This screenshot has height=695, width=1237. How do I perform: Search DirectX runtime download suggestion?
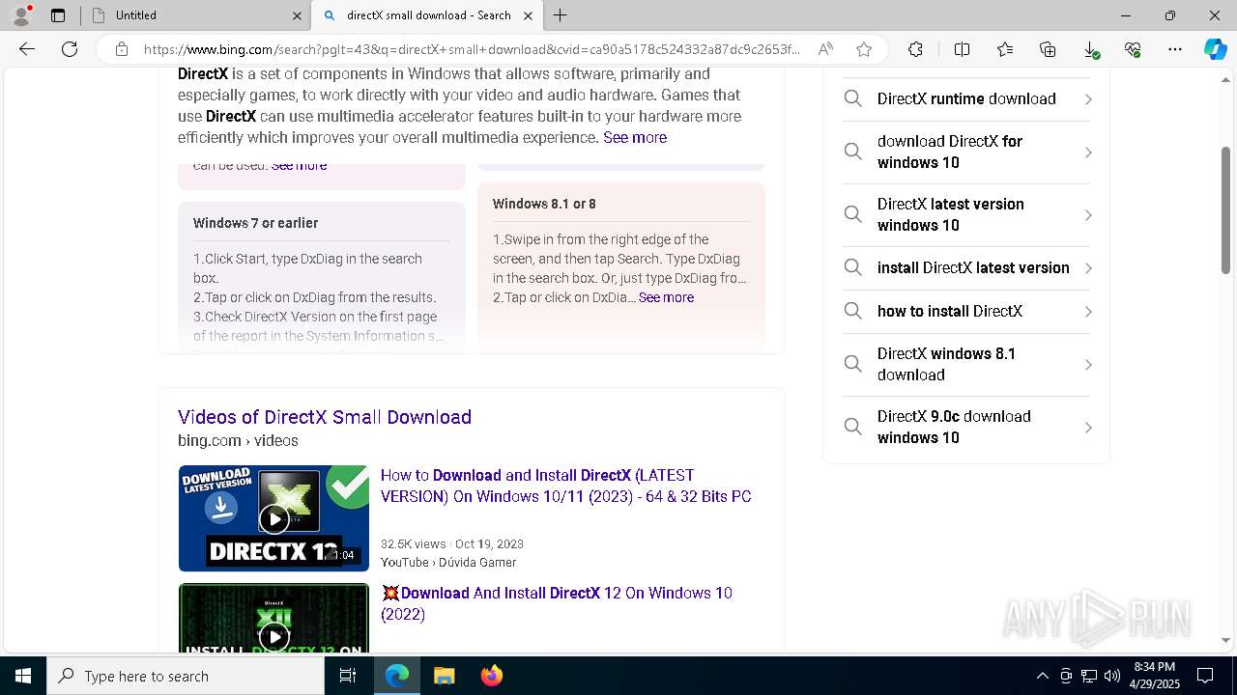(966, 98)
